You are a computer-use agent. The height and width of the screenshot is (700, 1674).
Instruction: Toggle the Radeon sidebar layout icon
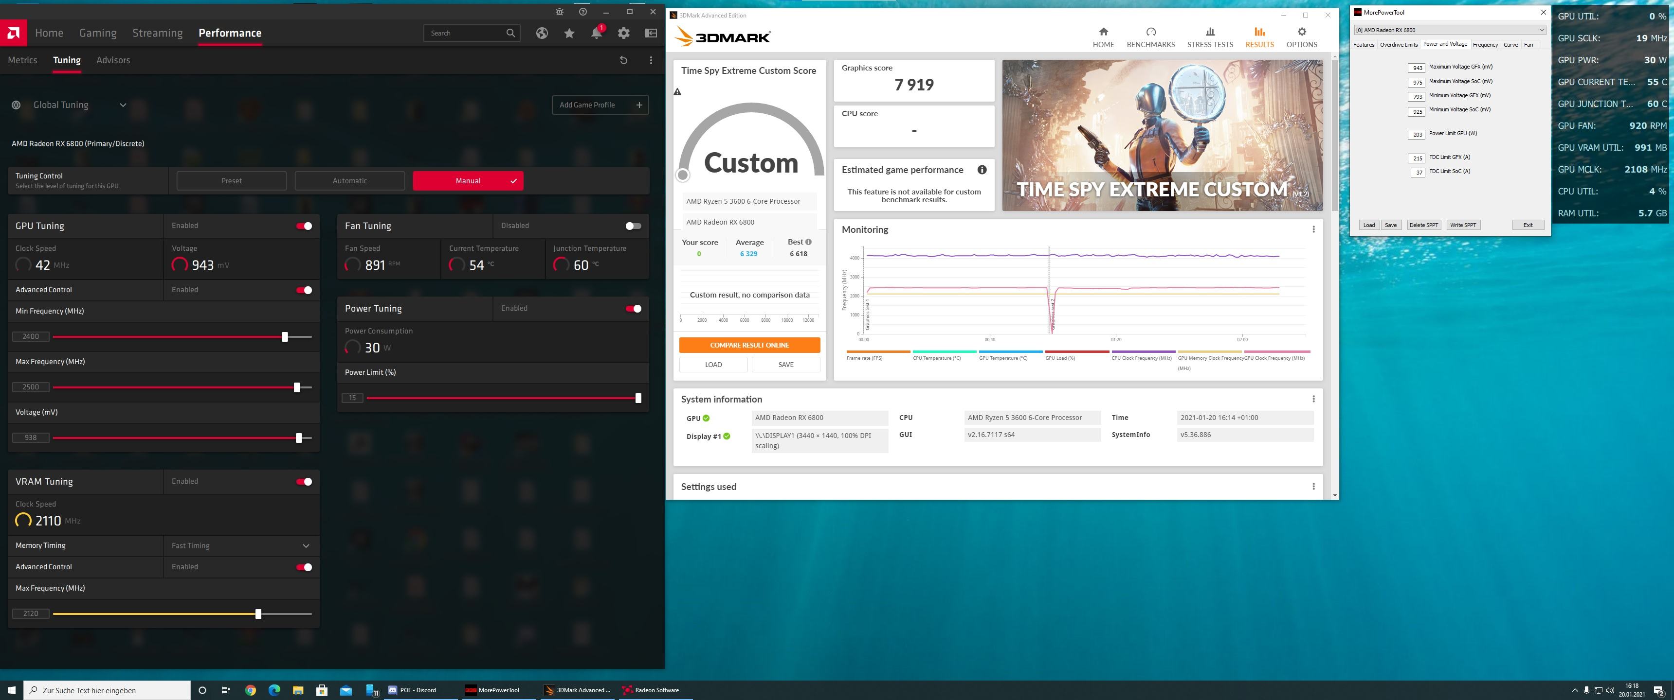[x=651, y=33]
